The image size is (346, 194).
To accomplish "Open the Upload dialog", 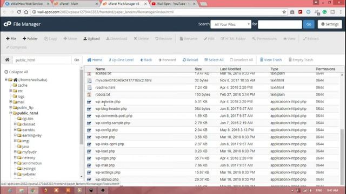I will pos(91,38).
